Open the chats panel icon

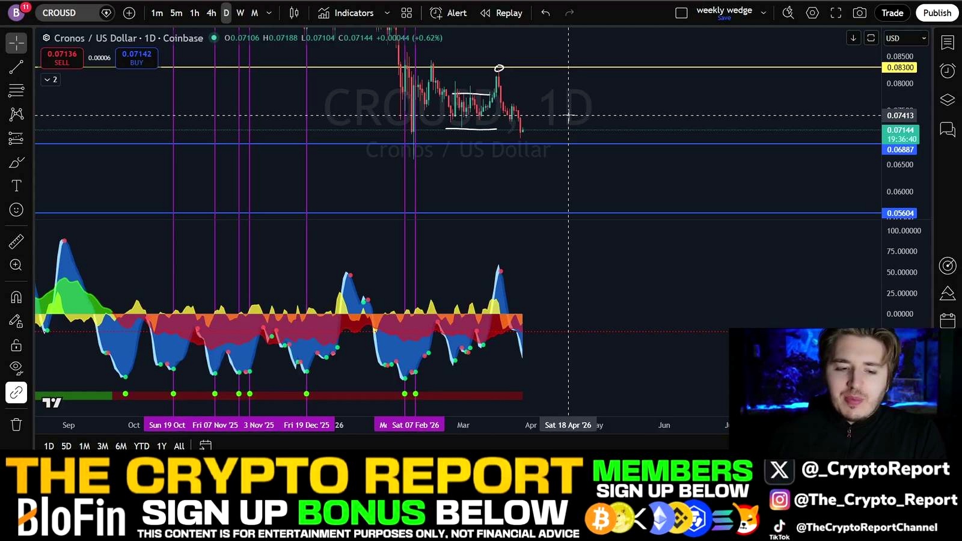(x=948, y=129)
